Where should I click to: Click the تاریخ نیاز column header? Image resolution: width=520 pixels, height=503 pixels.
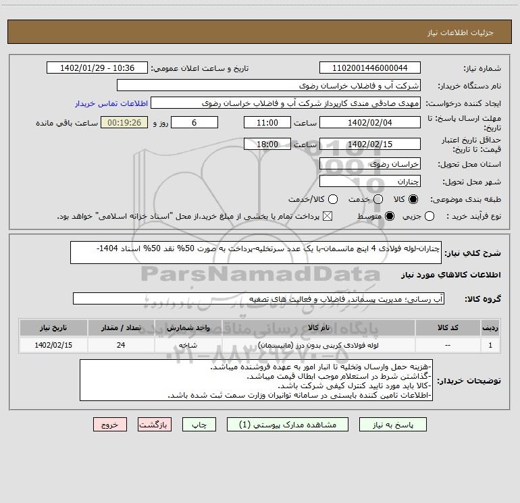[53, 327]
